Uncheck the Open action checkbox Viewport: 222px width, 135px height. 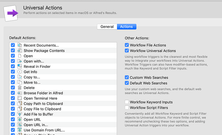[13, 56]
